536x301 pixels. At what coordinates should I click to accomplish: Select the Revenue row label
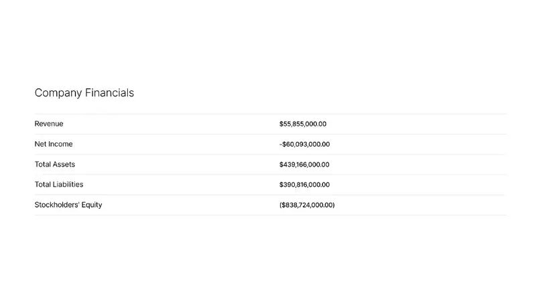click(x=49, y=124)
